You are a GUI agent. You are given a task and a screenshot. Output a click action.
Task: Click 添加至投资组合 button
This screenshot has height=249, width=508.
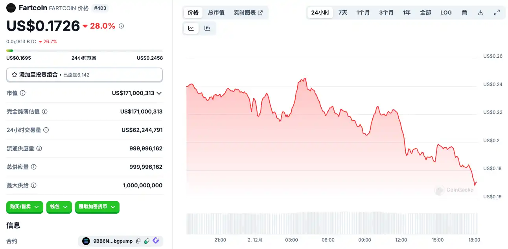(84, 75)
